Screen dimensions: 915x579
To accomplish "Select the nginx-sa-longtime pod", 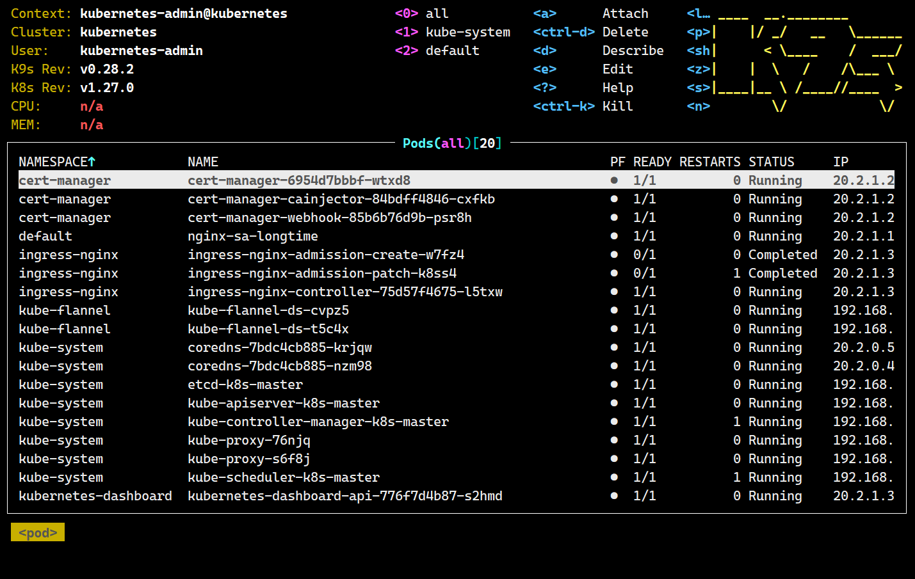I will (457, 236).
